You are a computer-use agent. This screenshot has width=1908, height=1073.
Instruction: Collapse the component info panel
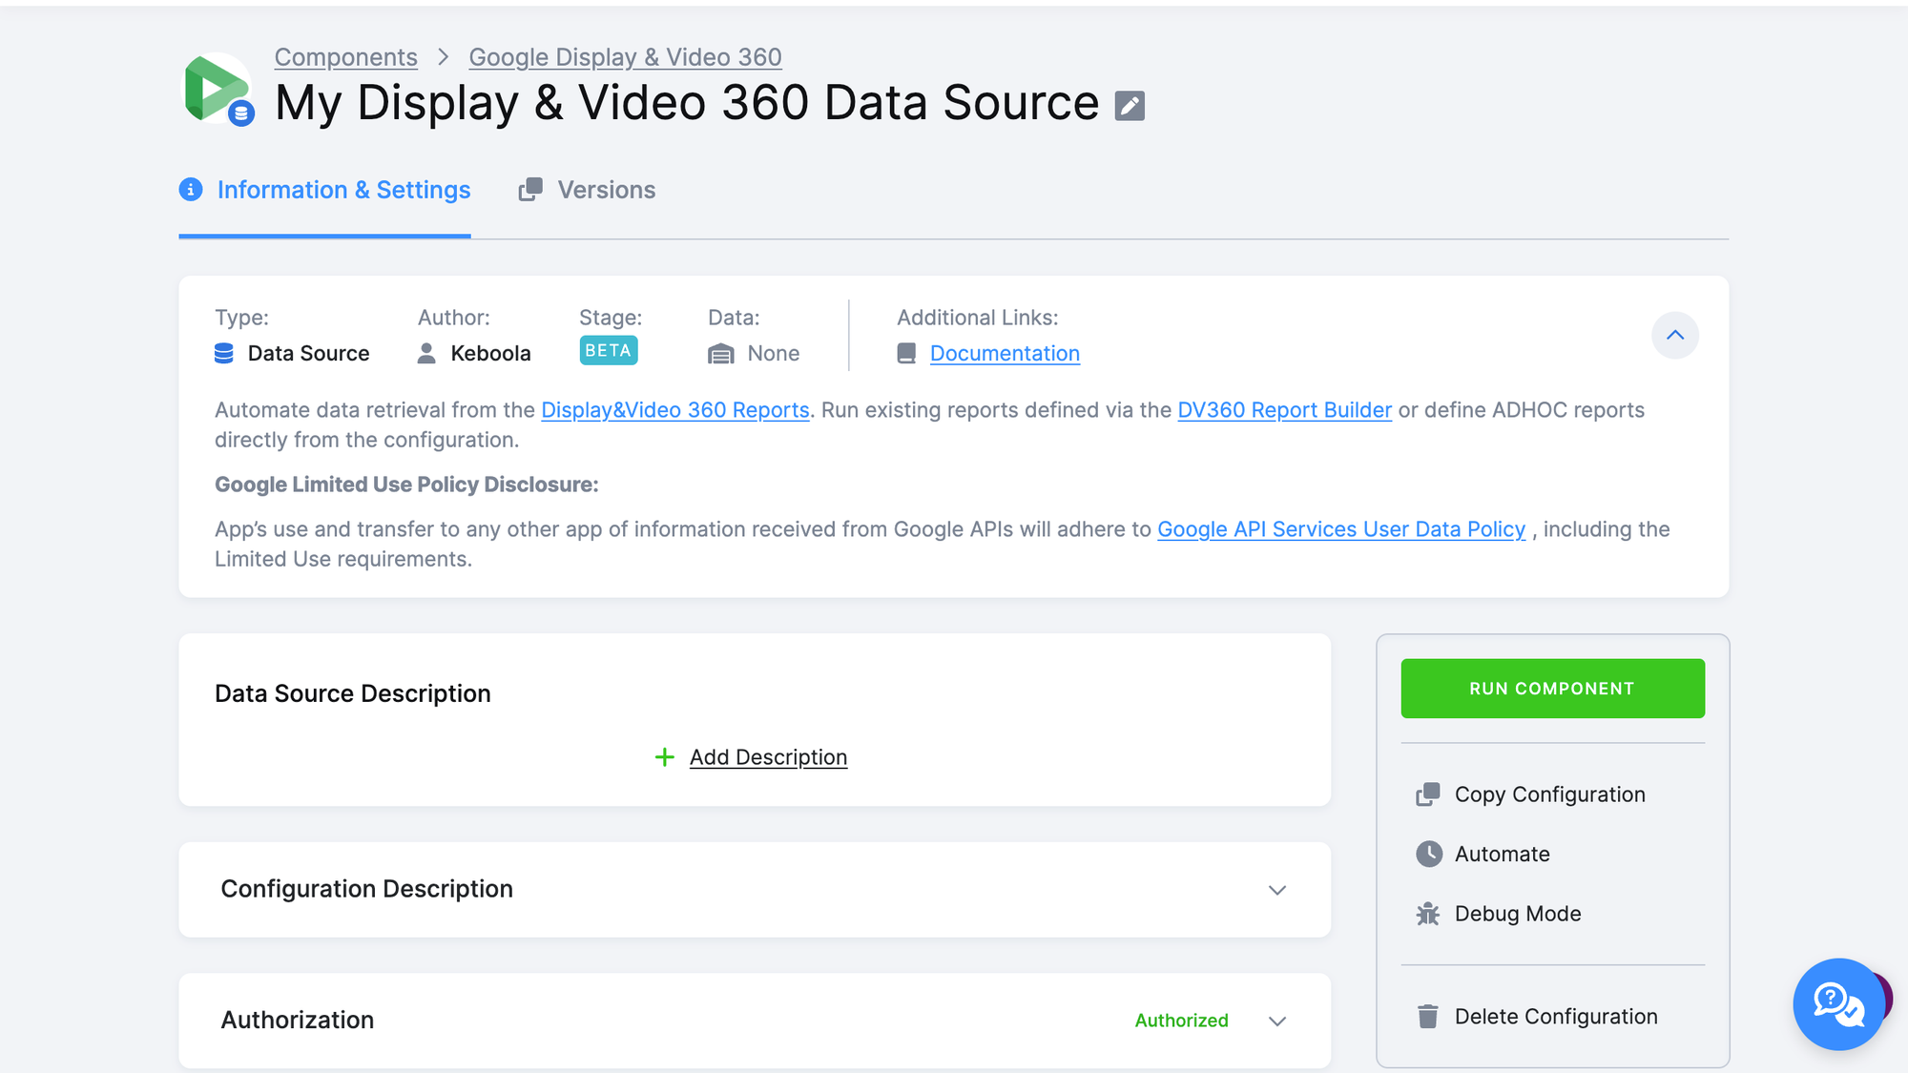coord(1676,336)
